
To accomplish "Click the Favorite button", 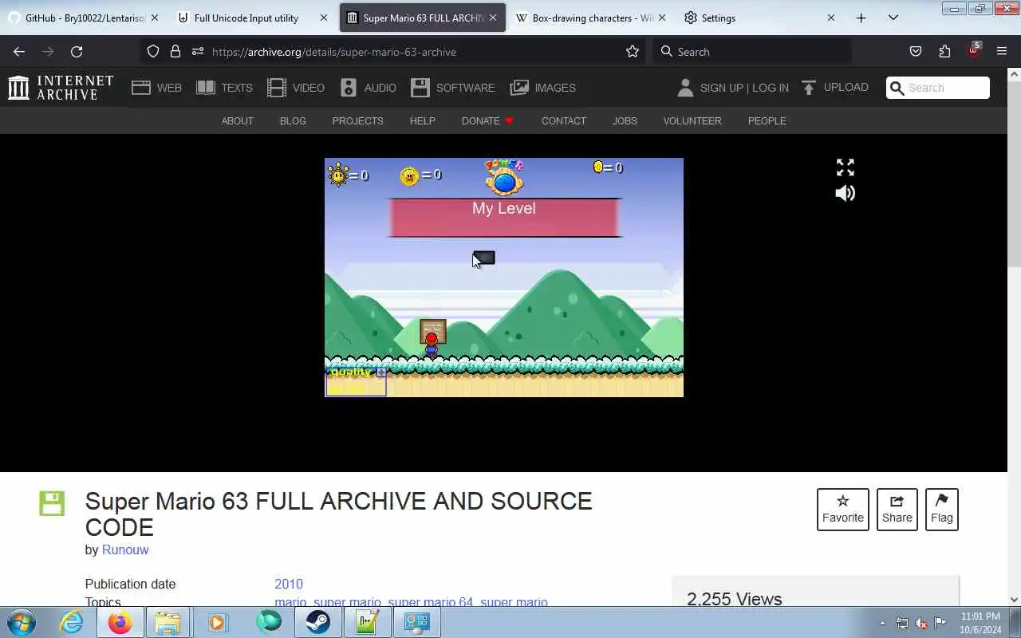I will 843,510.
